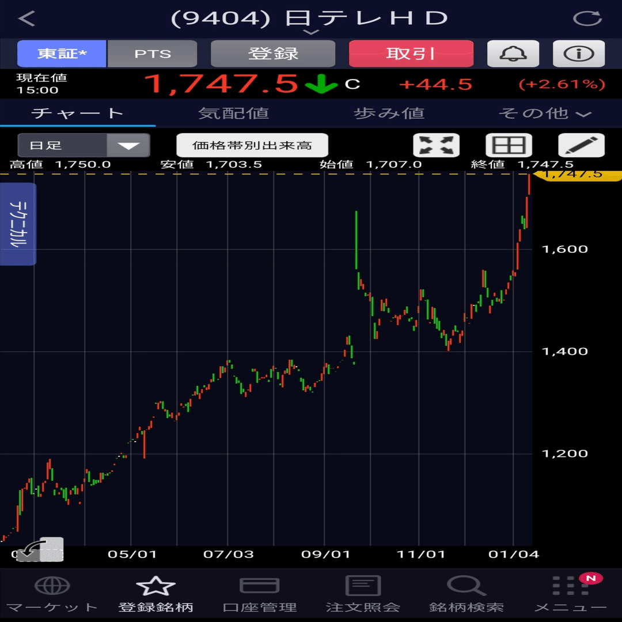Image resolution: width=622 pixels, height=622 pixels.
Task: Toggle 価格帯別出来高 volume-by-price button
Action: [x=252, y=145]
